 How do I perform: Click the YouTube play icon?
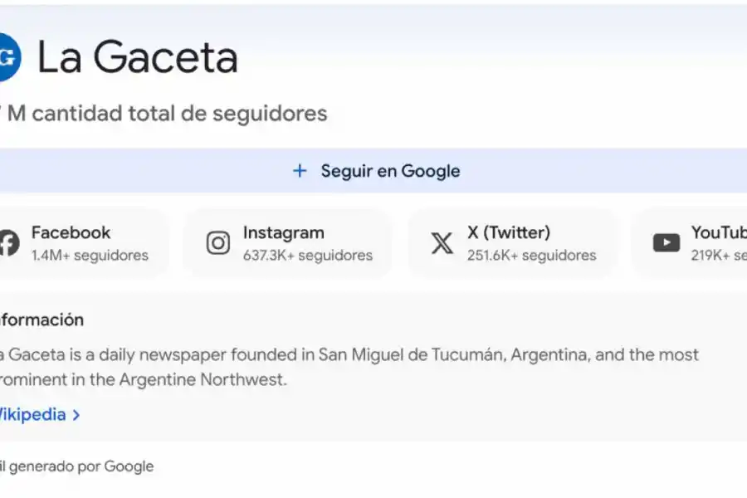[666, 242]
